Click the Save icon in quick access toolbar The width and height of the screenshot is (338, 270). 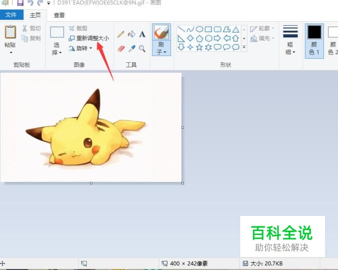pos(20,3)
